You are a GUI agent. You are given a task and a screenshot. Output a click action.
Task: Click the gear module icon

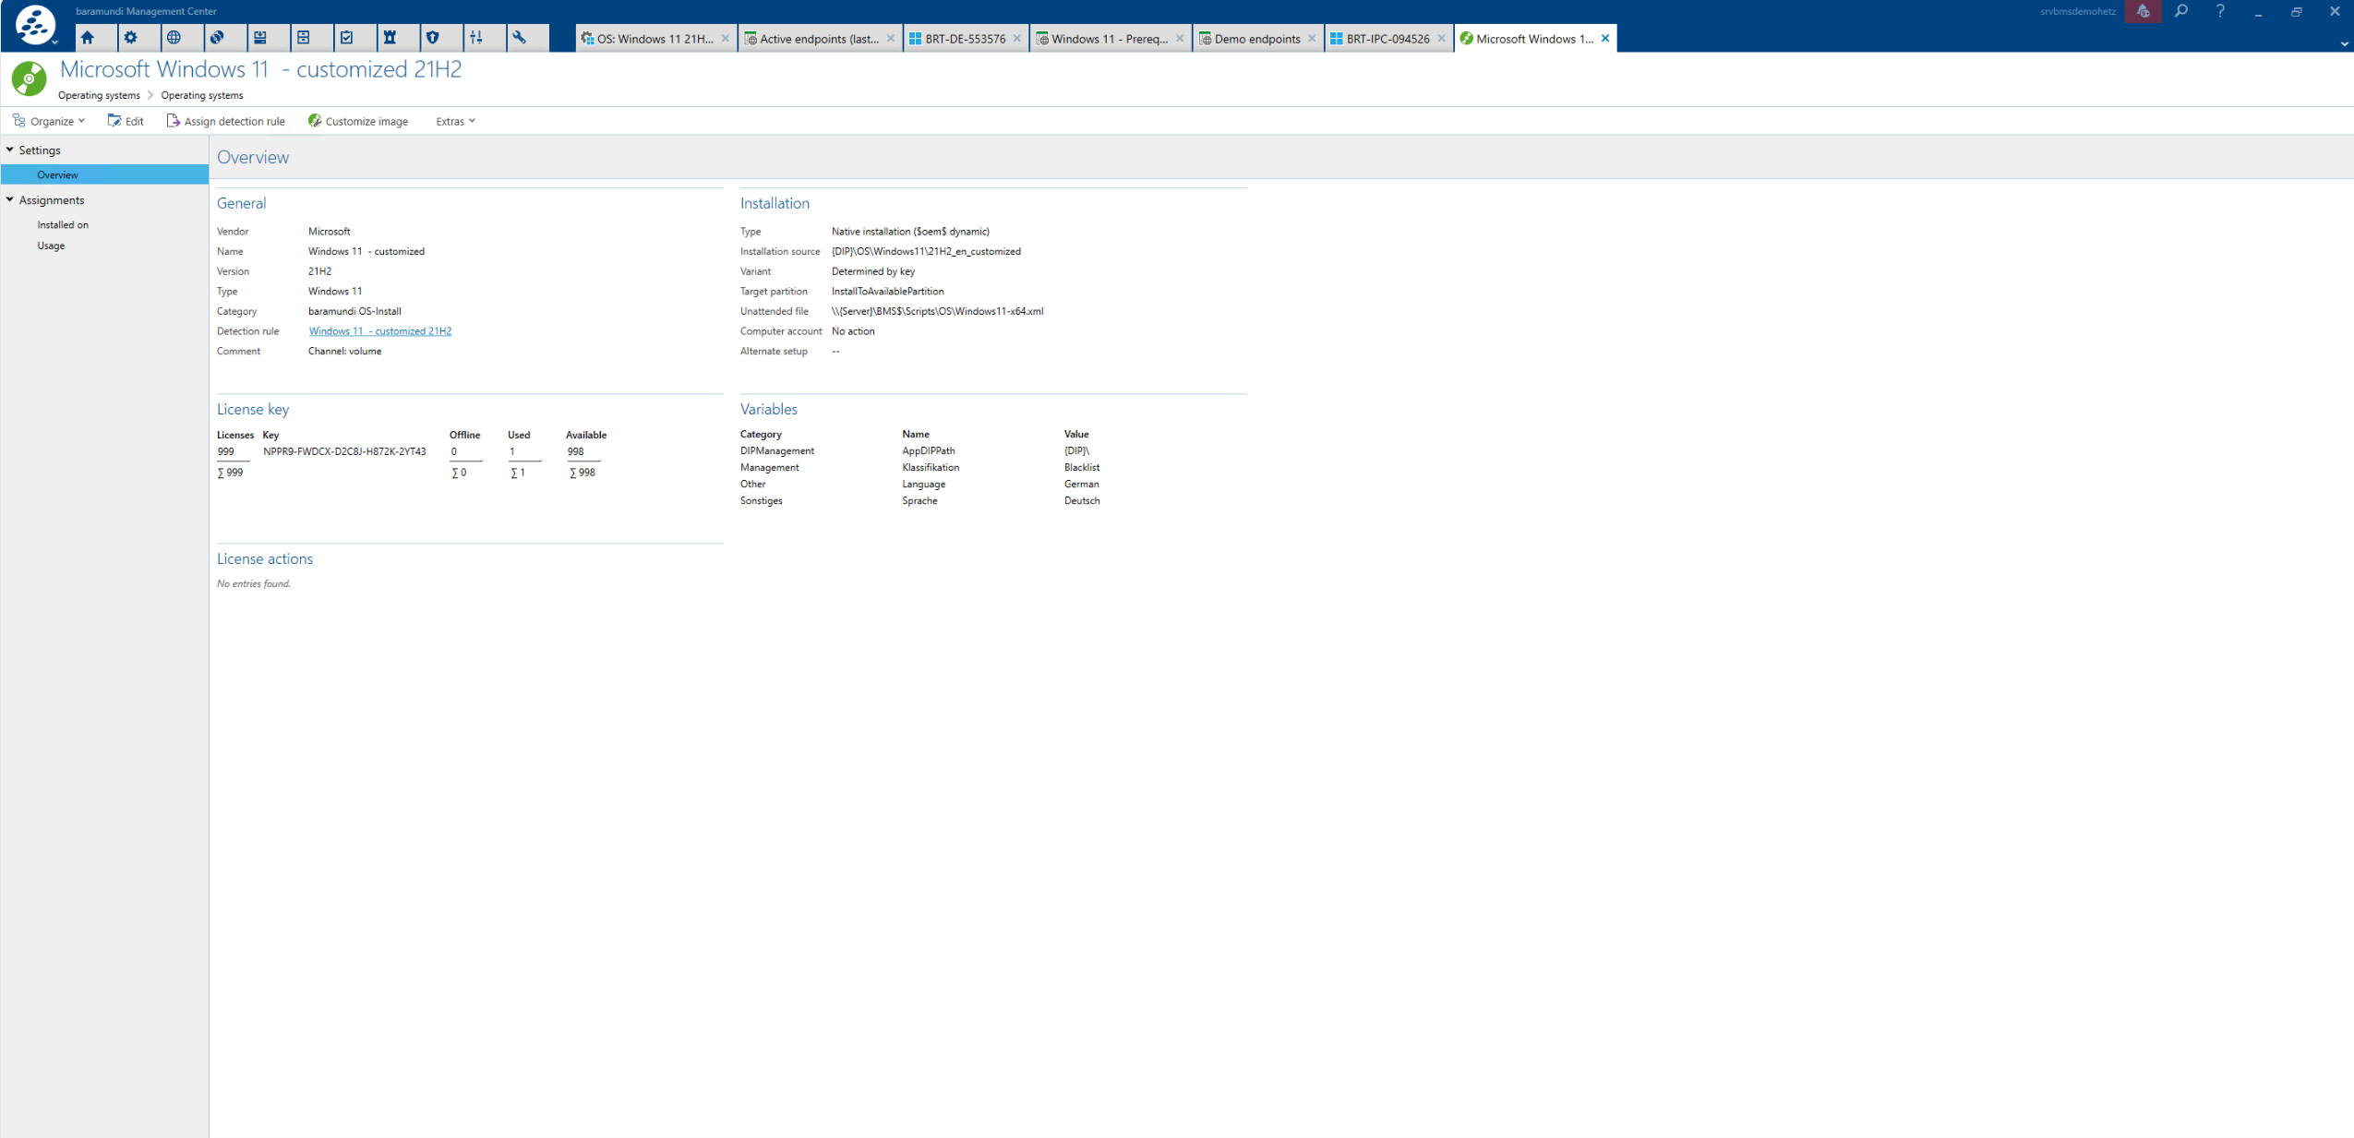pyautogui.click(x=131, y=38)
